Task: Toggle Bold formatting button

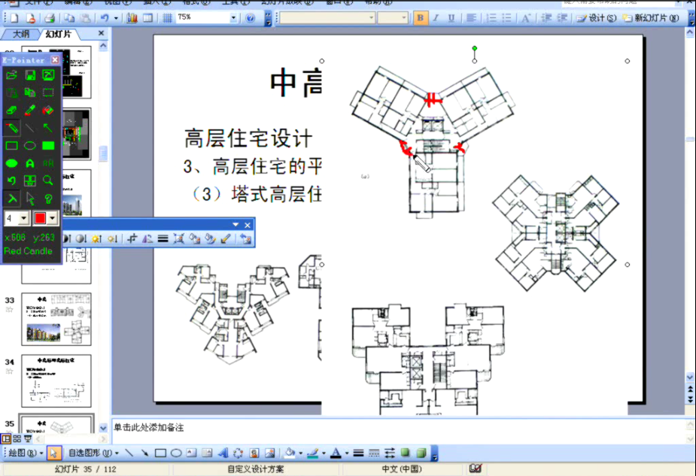Action: coord(420,18)
